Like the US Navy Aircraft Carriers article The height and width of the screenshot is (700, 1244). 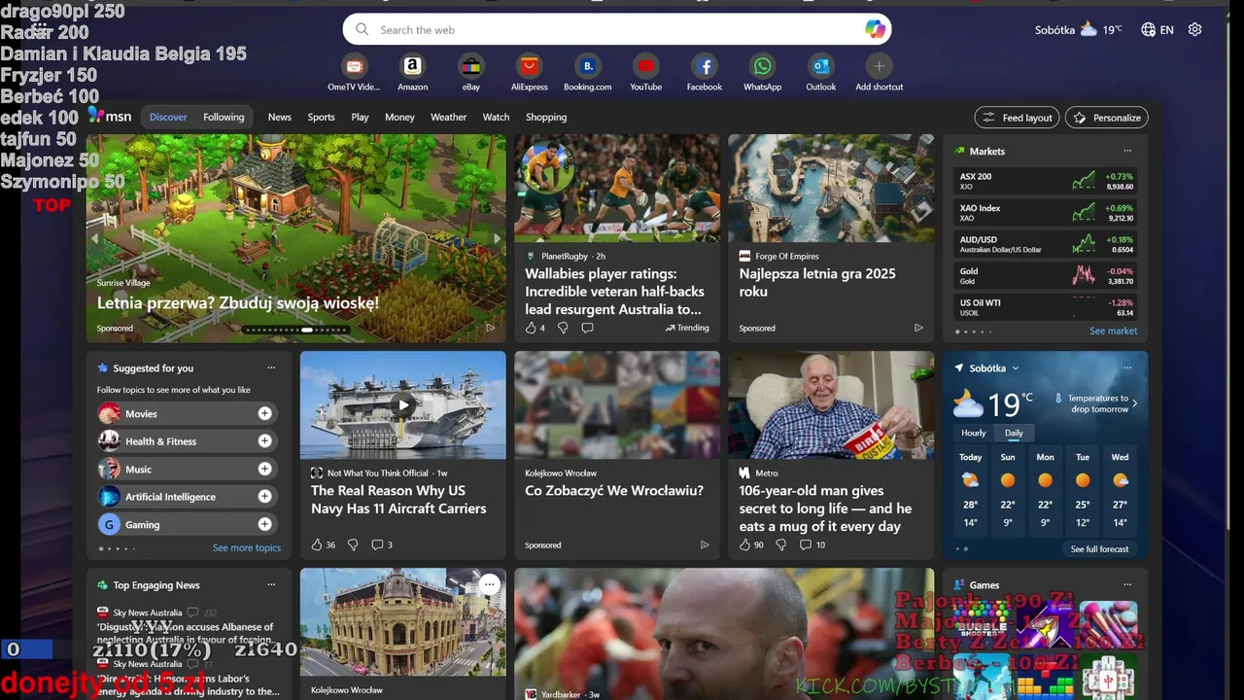coord(317,544)
